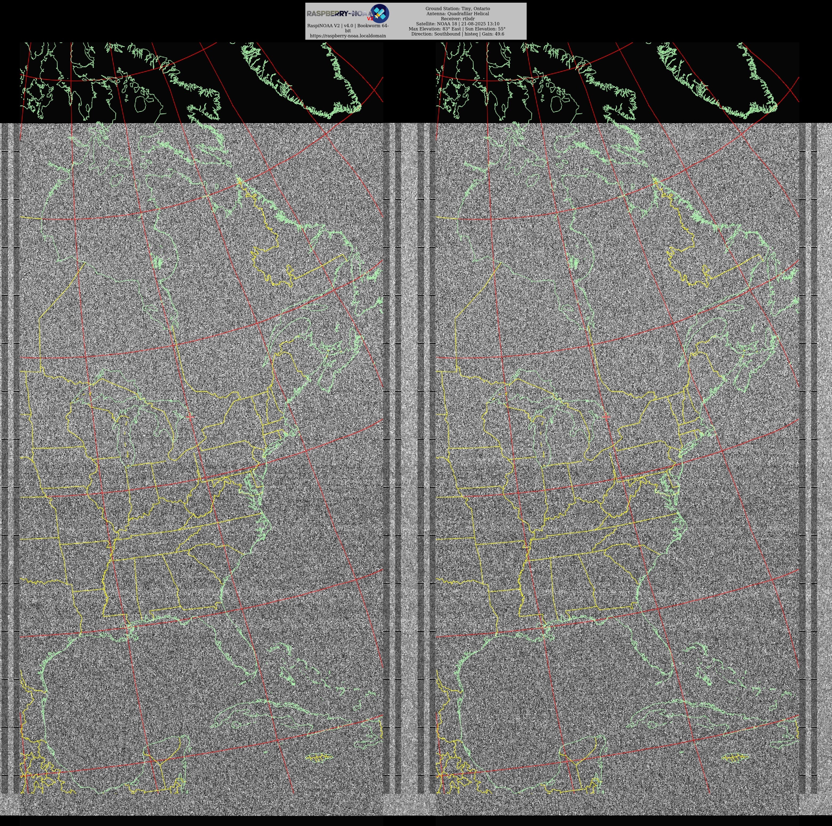Image resolution: width=832 pixels, height=826 pixels.
Task: Click yellow Jamaica outline in the right image
Action: [x=735, y=757]
